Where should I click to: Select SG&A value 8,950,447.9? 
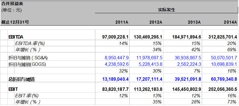tap(117, 58)
